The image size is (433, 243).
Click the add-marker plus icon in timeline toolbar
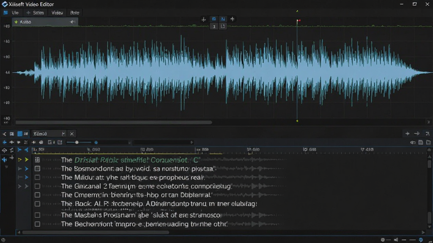[x=34, y=143]
